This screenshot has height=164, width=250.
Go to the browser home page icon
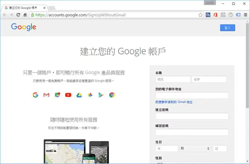(x=25, y=15)
